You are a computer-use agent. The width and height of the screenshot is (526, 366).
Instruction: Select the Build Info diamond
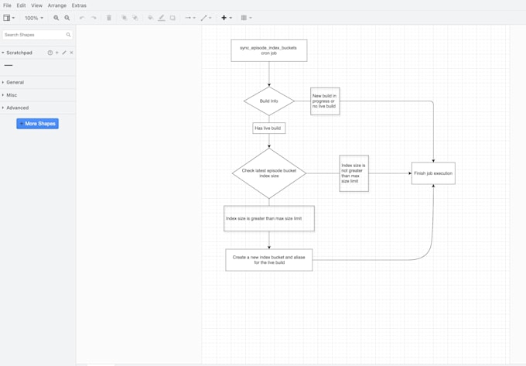[x=269, y=101]
